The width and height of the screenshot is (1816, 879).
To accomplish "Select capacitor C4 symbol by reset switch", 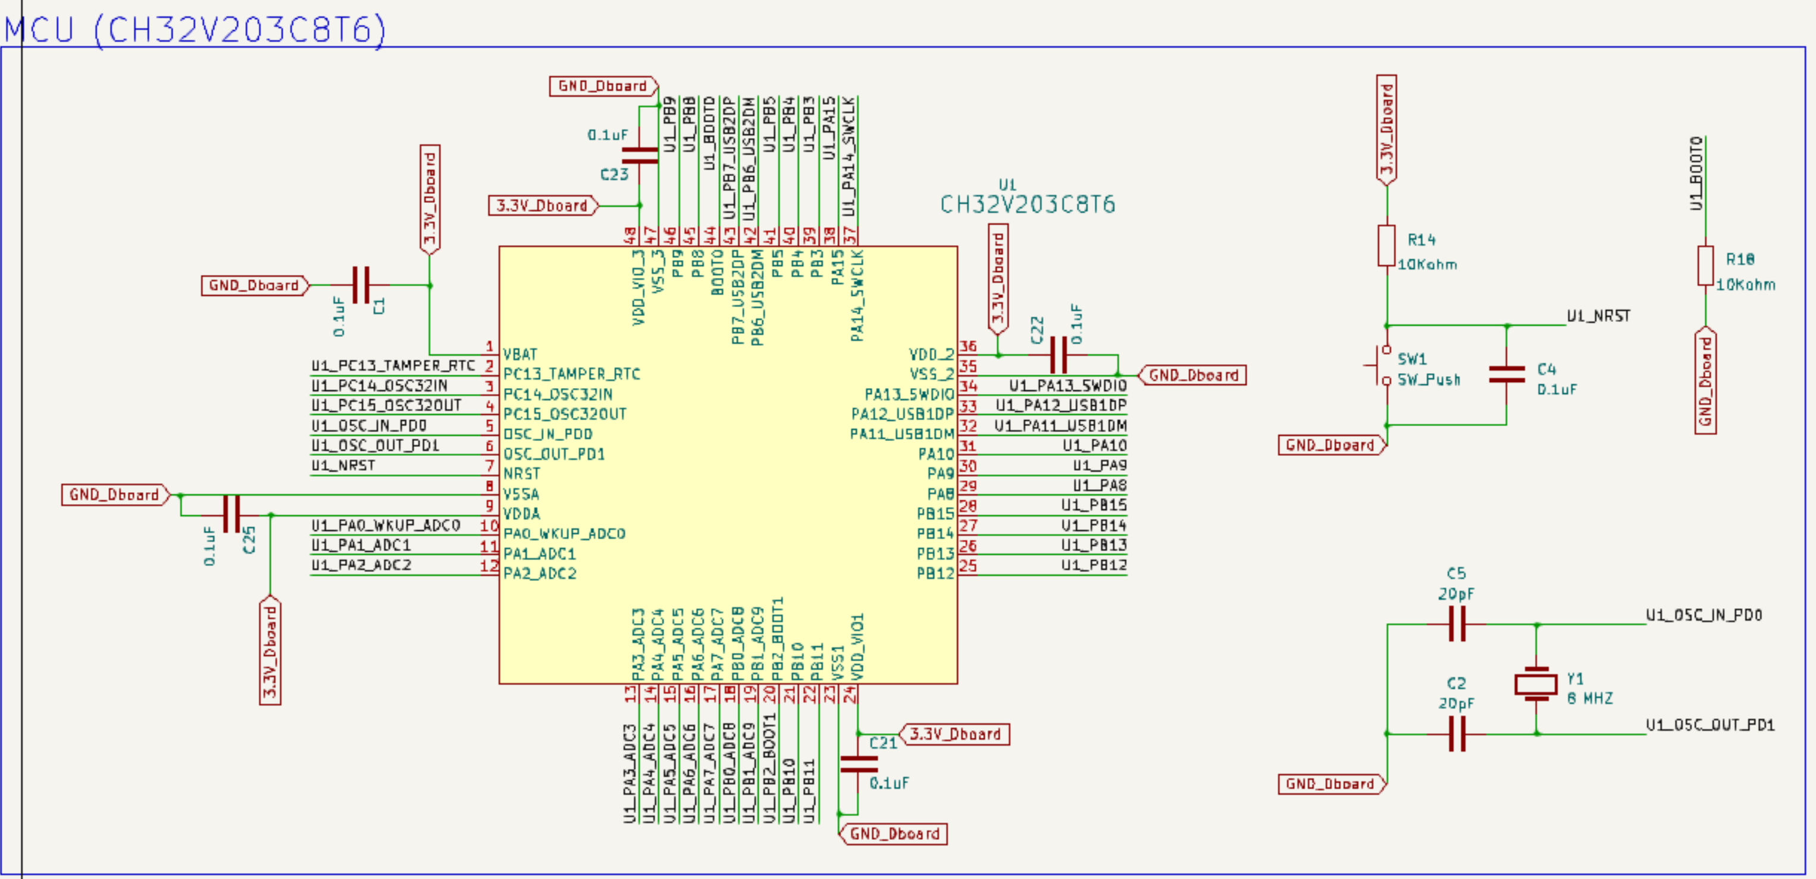I will pos(1507,374).
